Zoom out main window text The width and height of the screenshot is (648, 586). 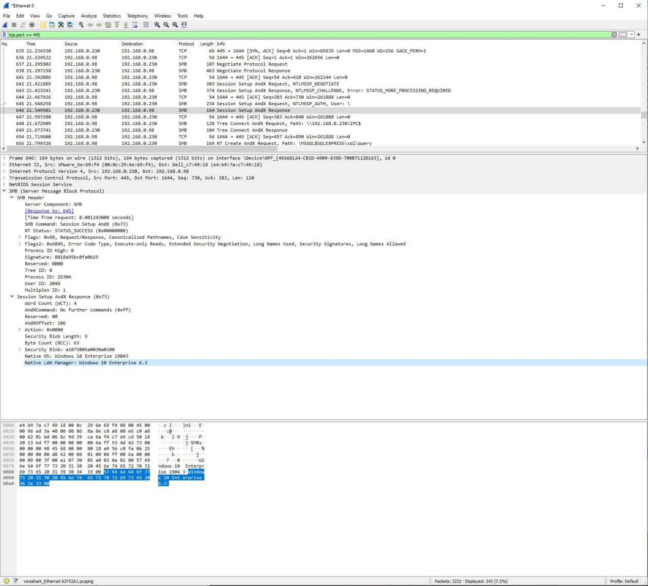click(x=166, y=25)
